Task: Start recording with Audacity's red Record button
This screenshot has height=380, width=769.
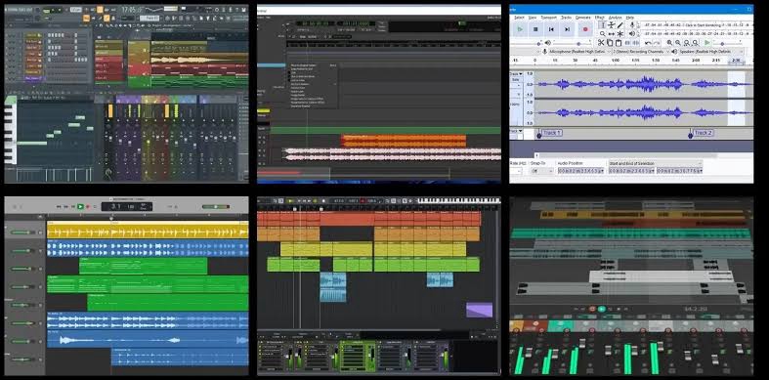Action: (x=585, y=29)
